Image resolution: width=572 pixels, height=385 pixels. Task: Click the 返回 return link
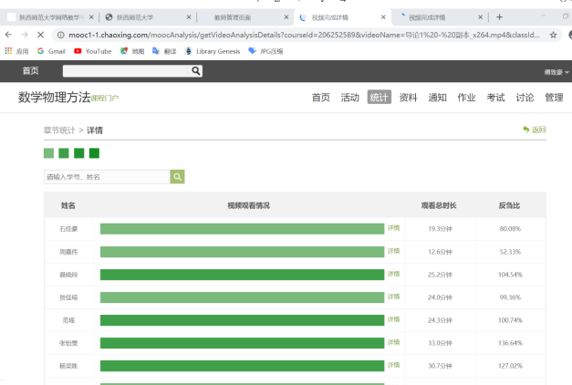[x=535, y=130]
